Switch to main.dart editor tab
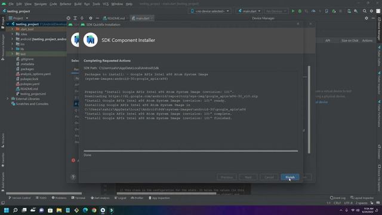Viewport: 382px width, 215px height. (142, 19)
